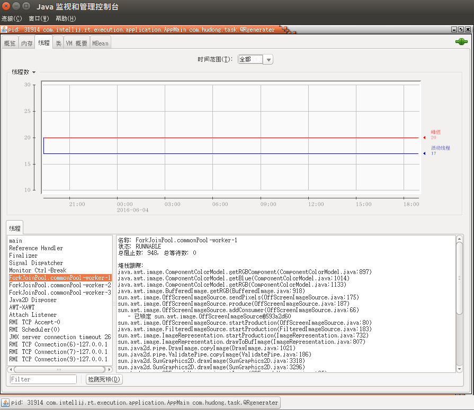Open the 窗口(W) menu

coord(39,19)
